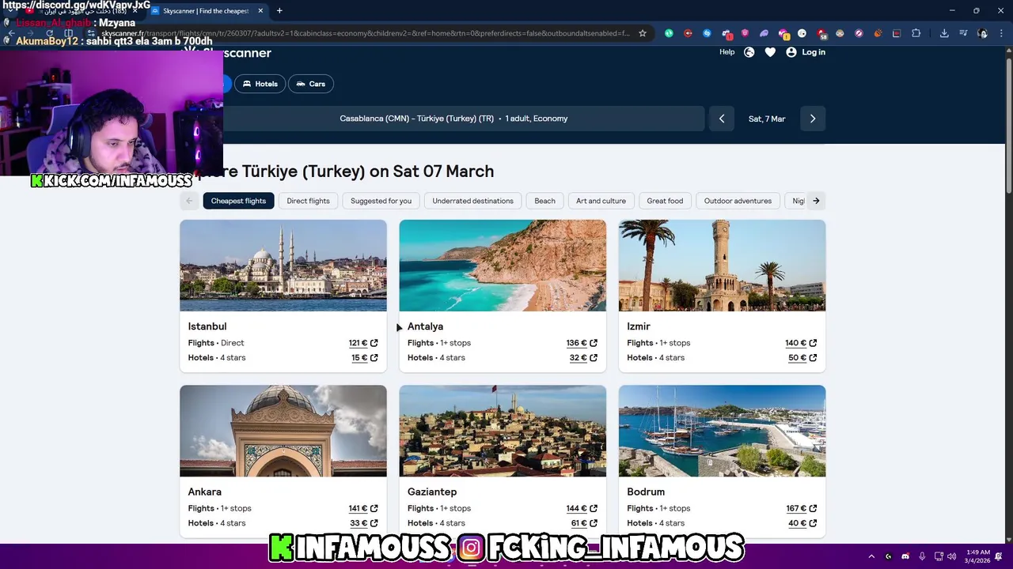
Task: Select the Outdoor adventures filter
Action: (738, 201)
